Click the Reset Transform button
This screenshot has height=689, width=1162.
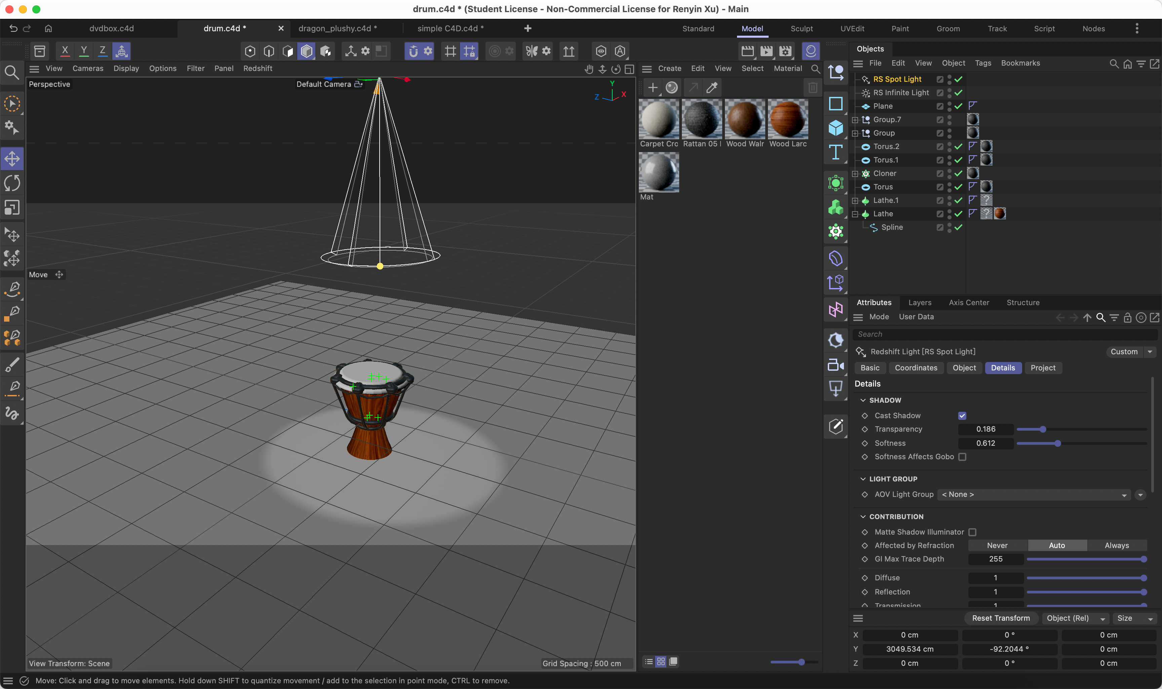[1001, 618]
